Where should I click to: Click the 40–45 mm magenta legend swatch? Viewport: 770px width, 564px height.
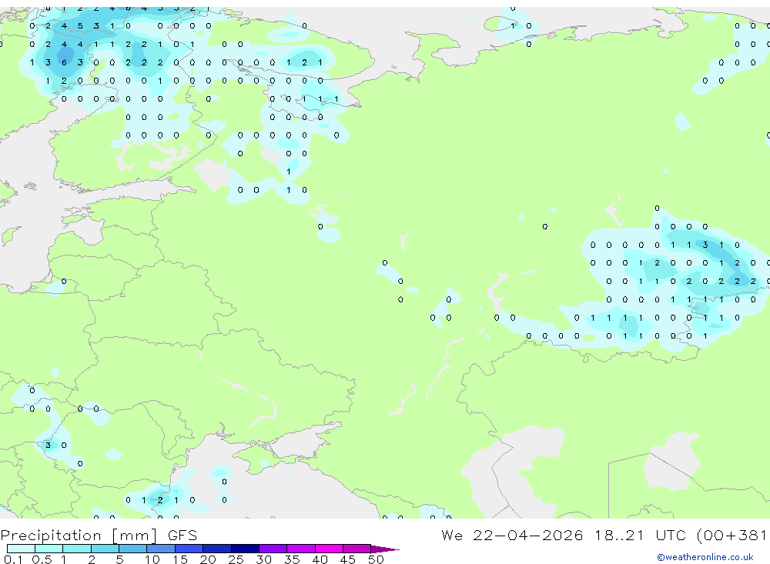pyautogui.click(x=329, y=549)
